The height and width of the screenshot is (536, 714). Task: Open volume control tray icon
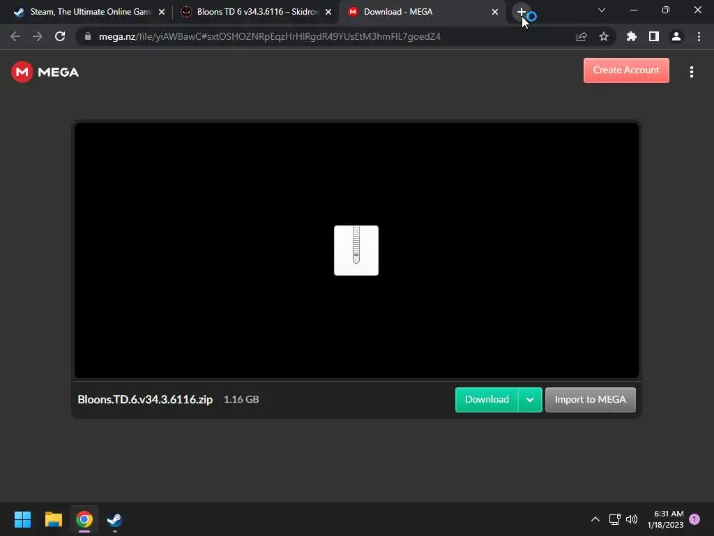pos(632,519)
